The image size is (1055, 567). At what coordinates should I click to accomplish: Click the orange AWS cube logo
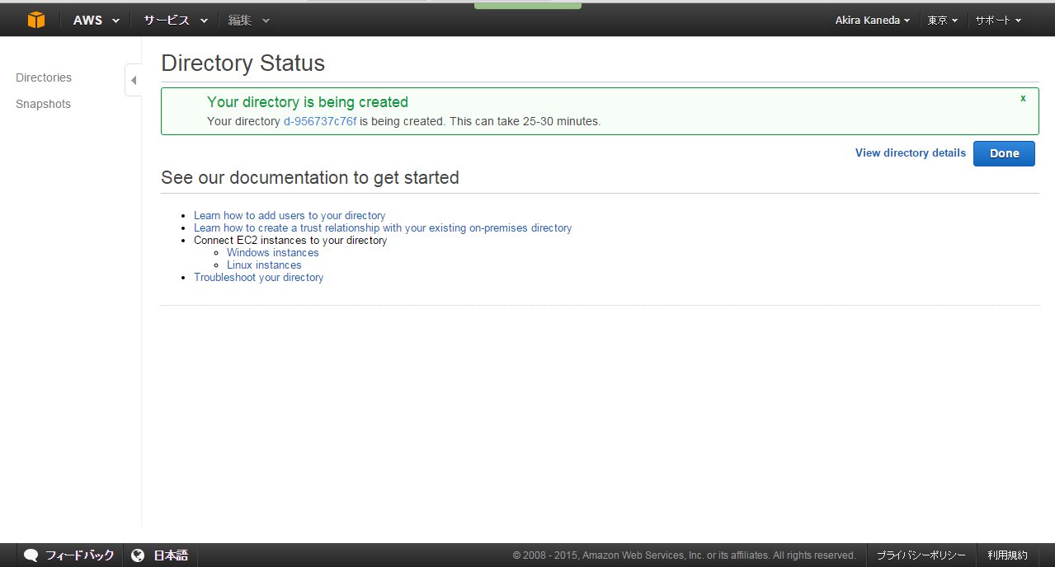click(x=36, y=20)
